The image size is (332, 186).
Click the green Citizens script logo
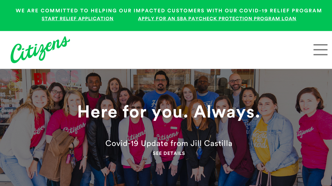click(40, 50)
